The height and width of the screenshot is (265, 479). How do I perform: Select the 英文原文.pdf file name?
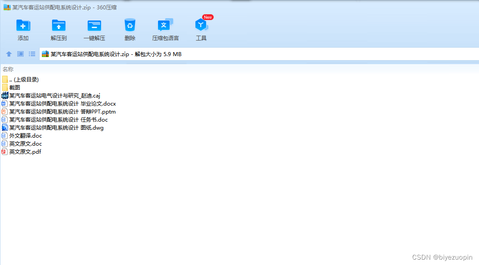pos(25,151)
